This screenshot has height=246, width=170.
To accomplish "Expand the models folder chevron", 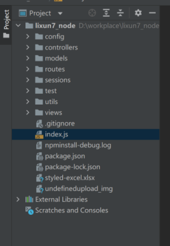I will pyautogui.click(x=28, y=58).
